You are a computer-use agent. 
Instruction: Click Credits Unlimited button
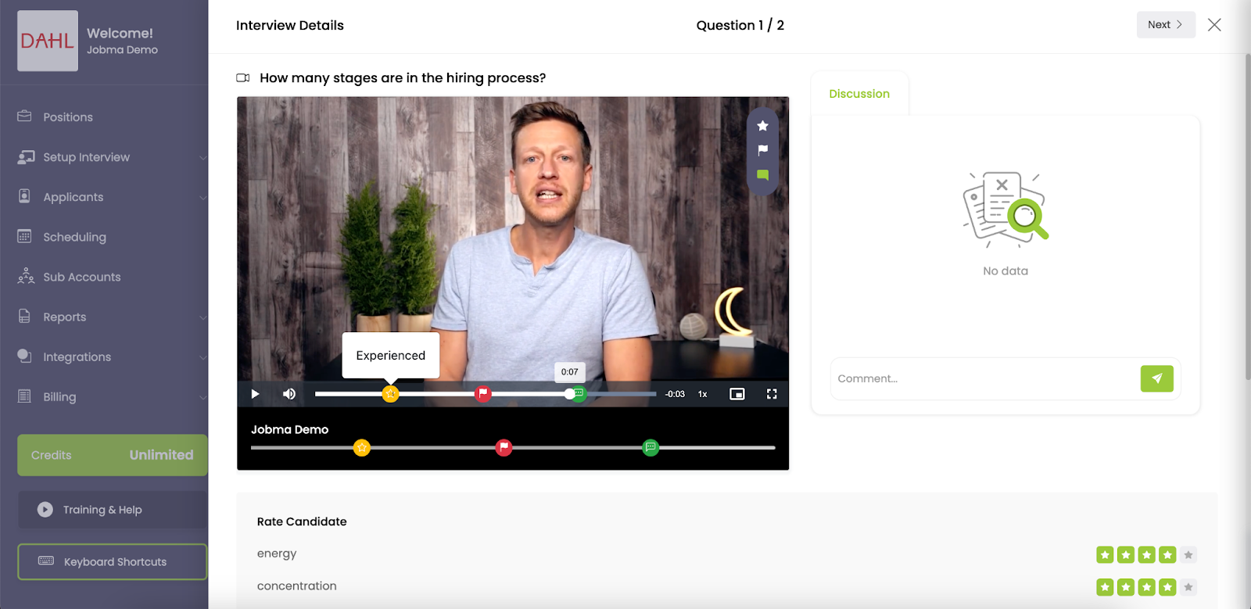click(113, 455)
